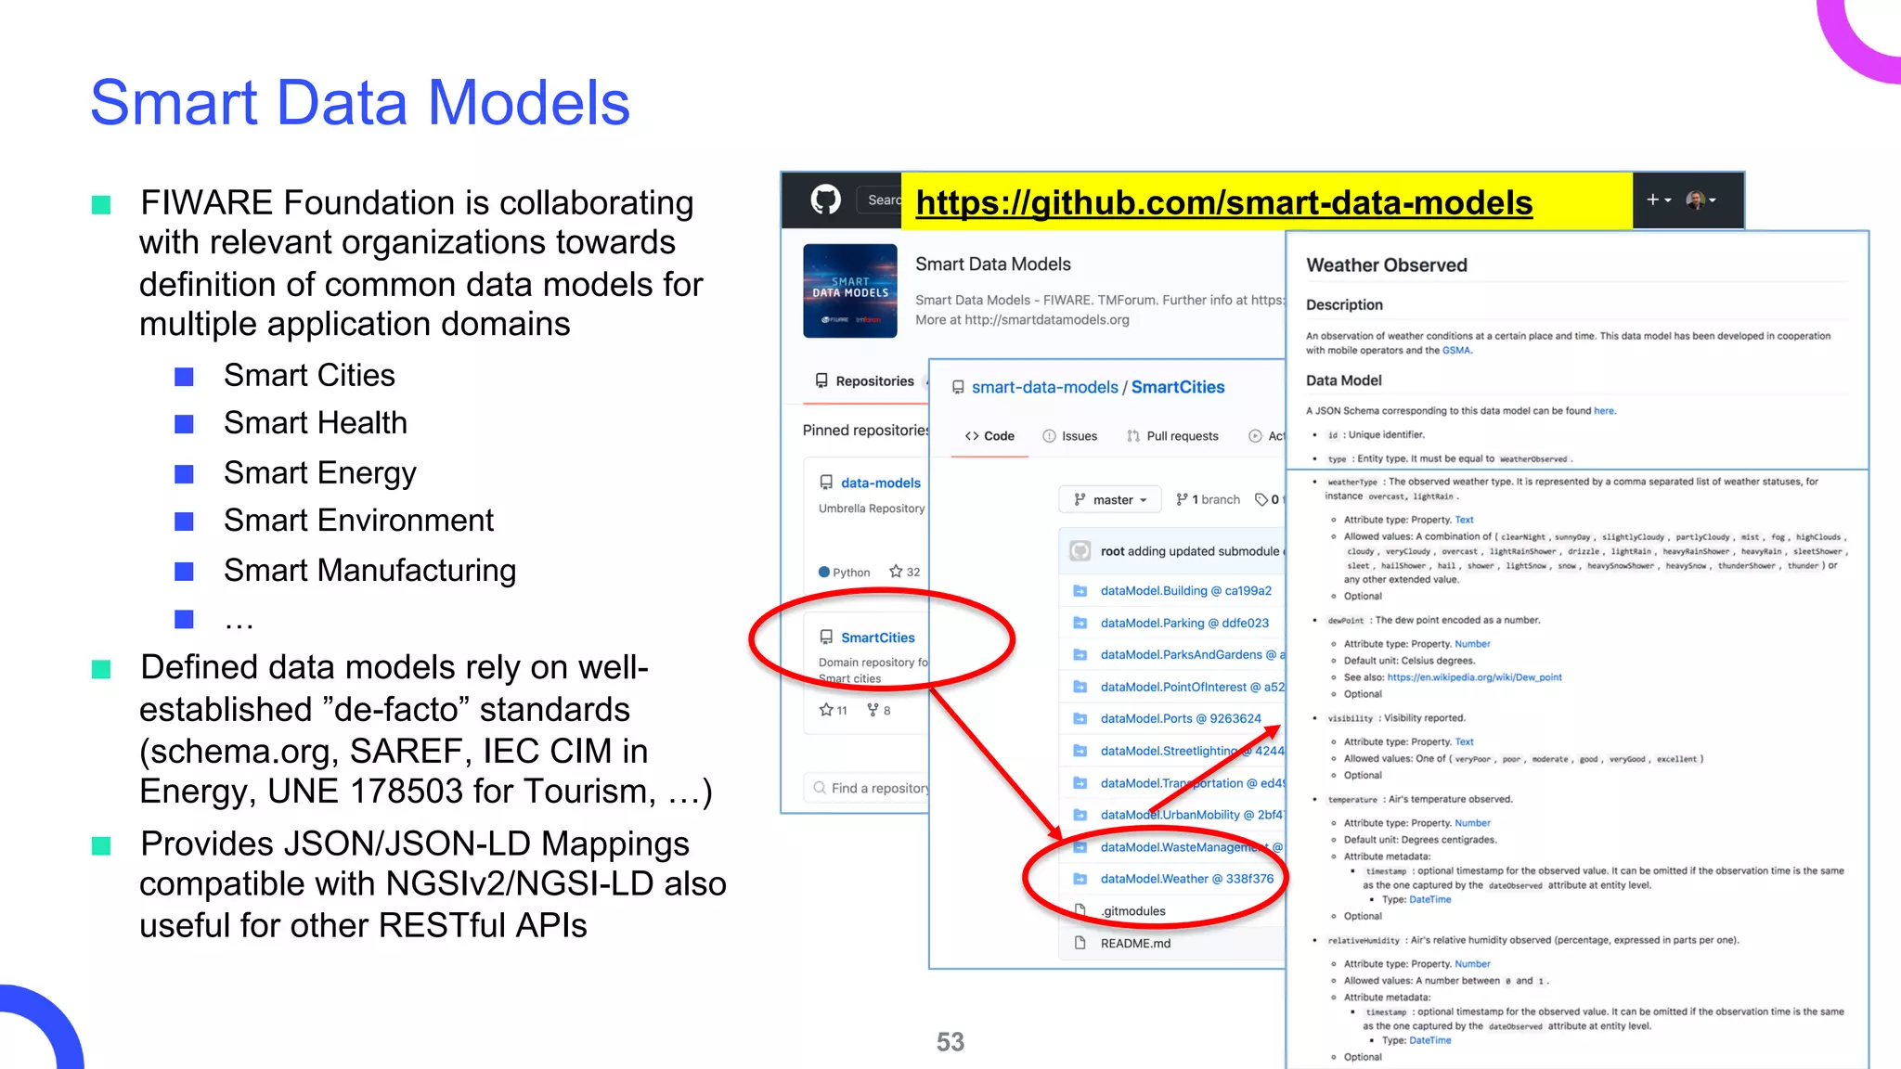Click the 1 branch link
The width and height of the screenshot is (1901, 1069).
coord(1208,499)
